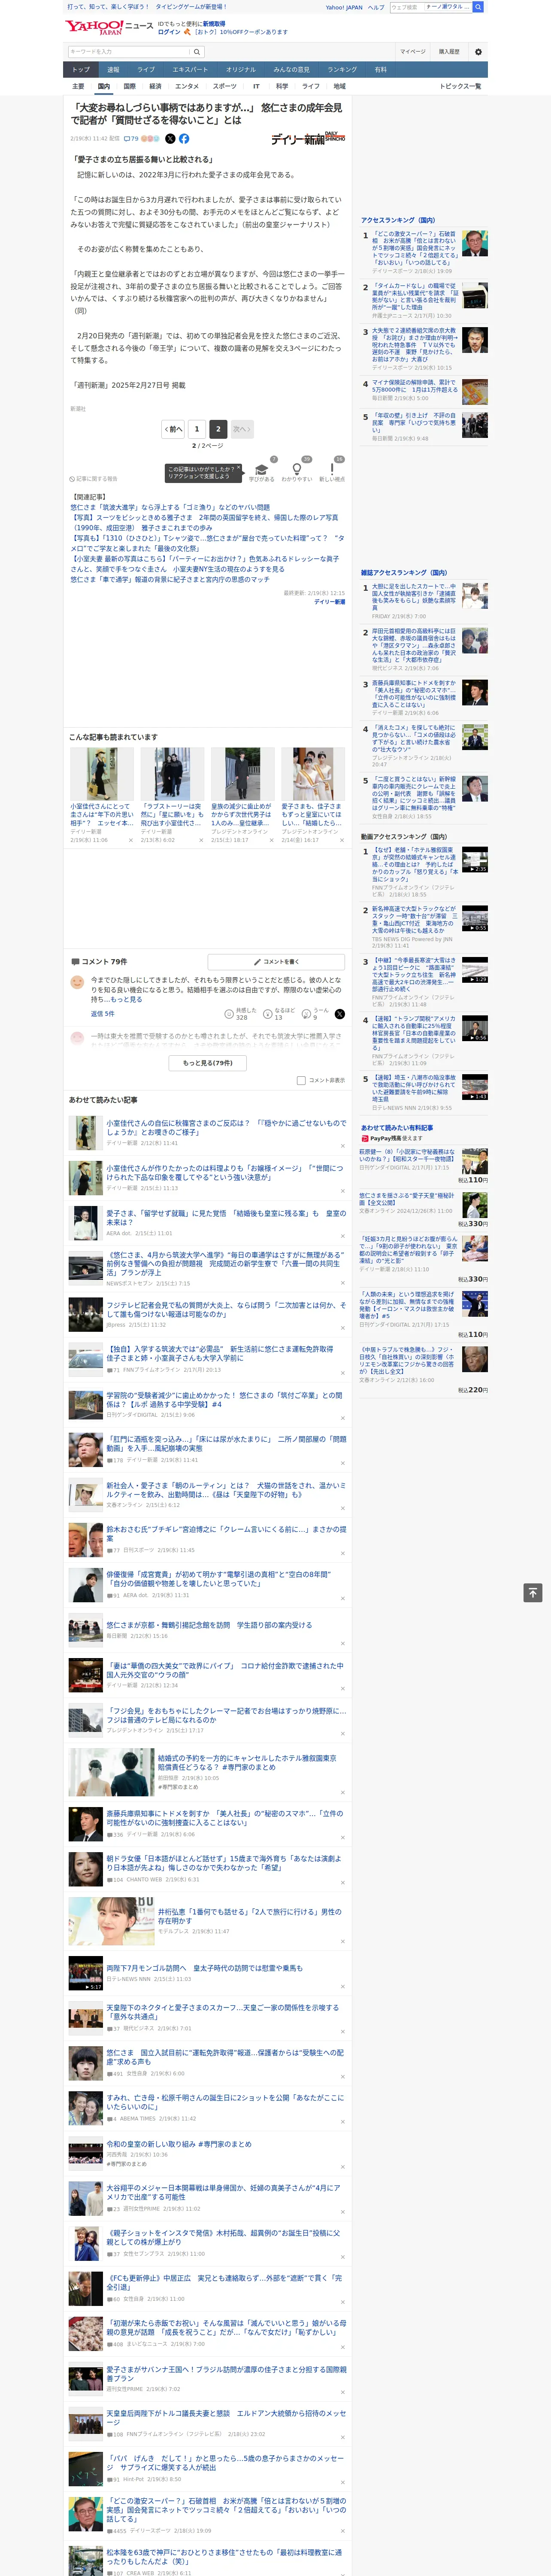
Task: Click in the キーワードを入力 search field
Action: [129, 51]
